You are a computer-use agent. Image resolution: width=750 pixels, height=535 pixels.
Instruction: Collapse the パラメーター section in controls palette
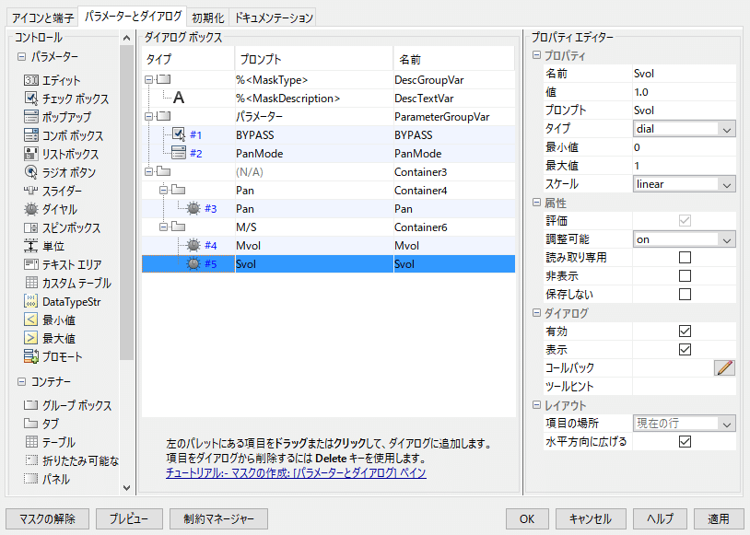click(21, 56)
